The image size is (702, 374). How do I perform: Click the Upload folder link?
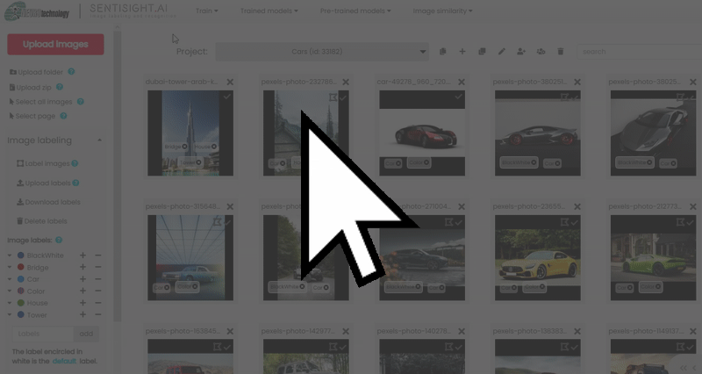click(36, 72)
